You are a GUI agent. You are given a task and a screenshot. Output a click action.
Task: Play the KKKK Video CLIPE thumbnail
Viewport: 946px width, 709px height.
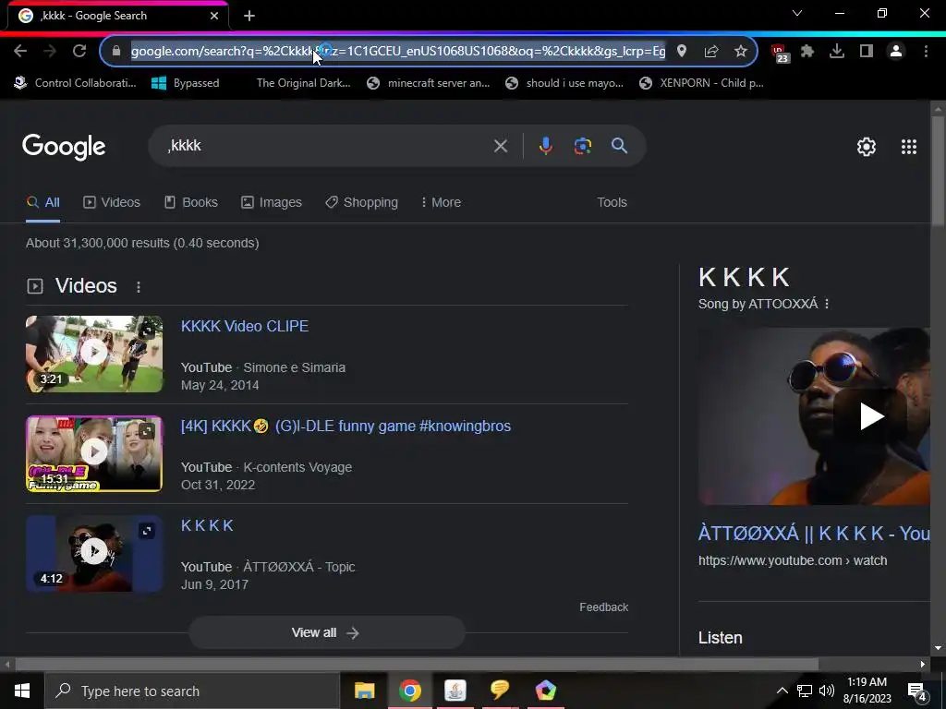(94, 354)
